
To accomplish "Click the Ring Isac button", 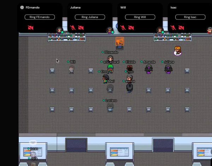I will pyautogui.click(x=190, y=17).
